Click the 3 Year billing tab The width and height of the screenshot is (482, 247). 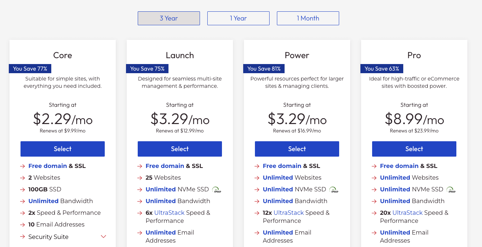[x=168, y=18]
